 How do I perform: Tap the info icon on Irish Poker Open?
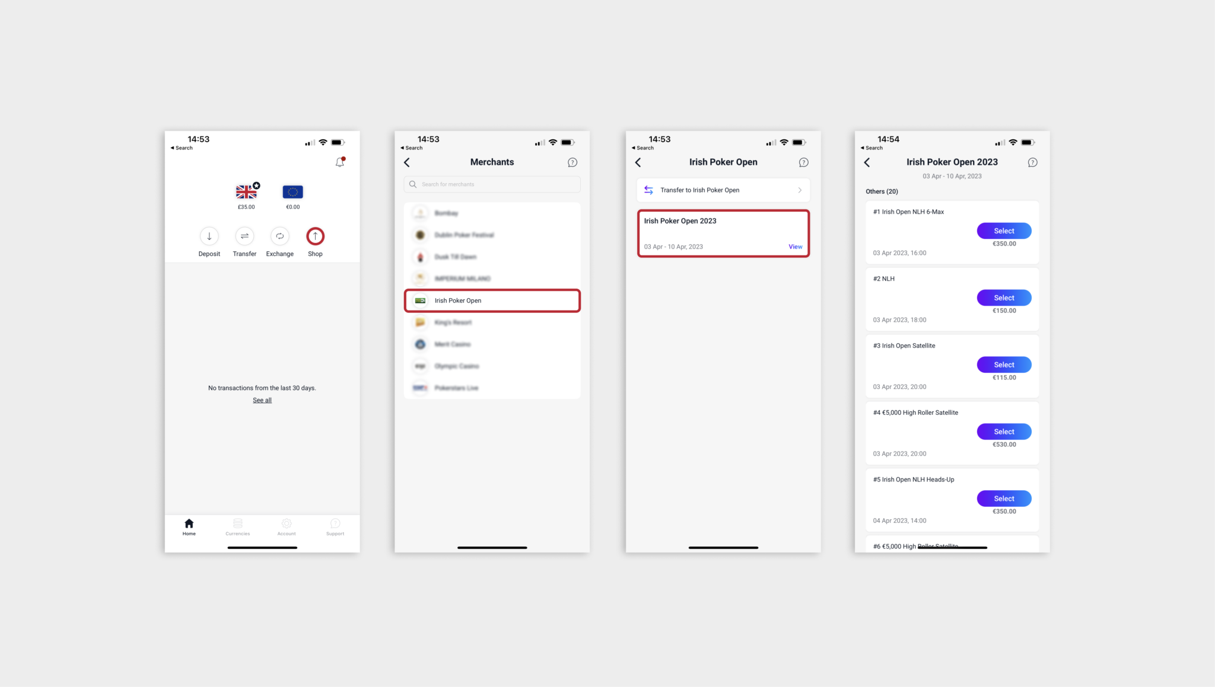pos(804,162)
